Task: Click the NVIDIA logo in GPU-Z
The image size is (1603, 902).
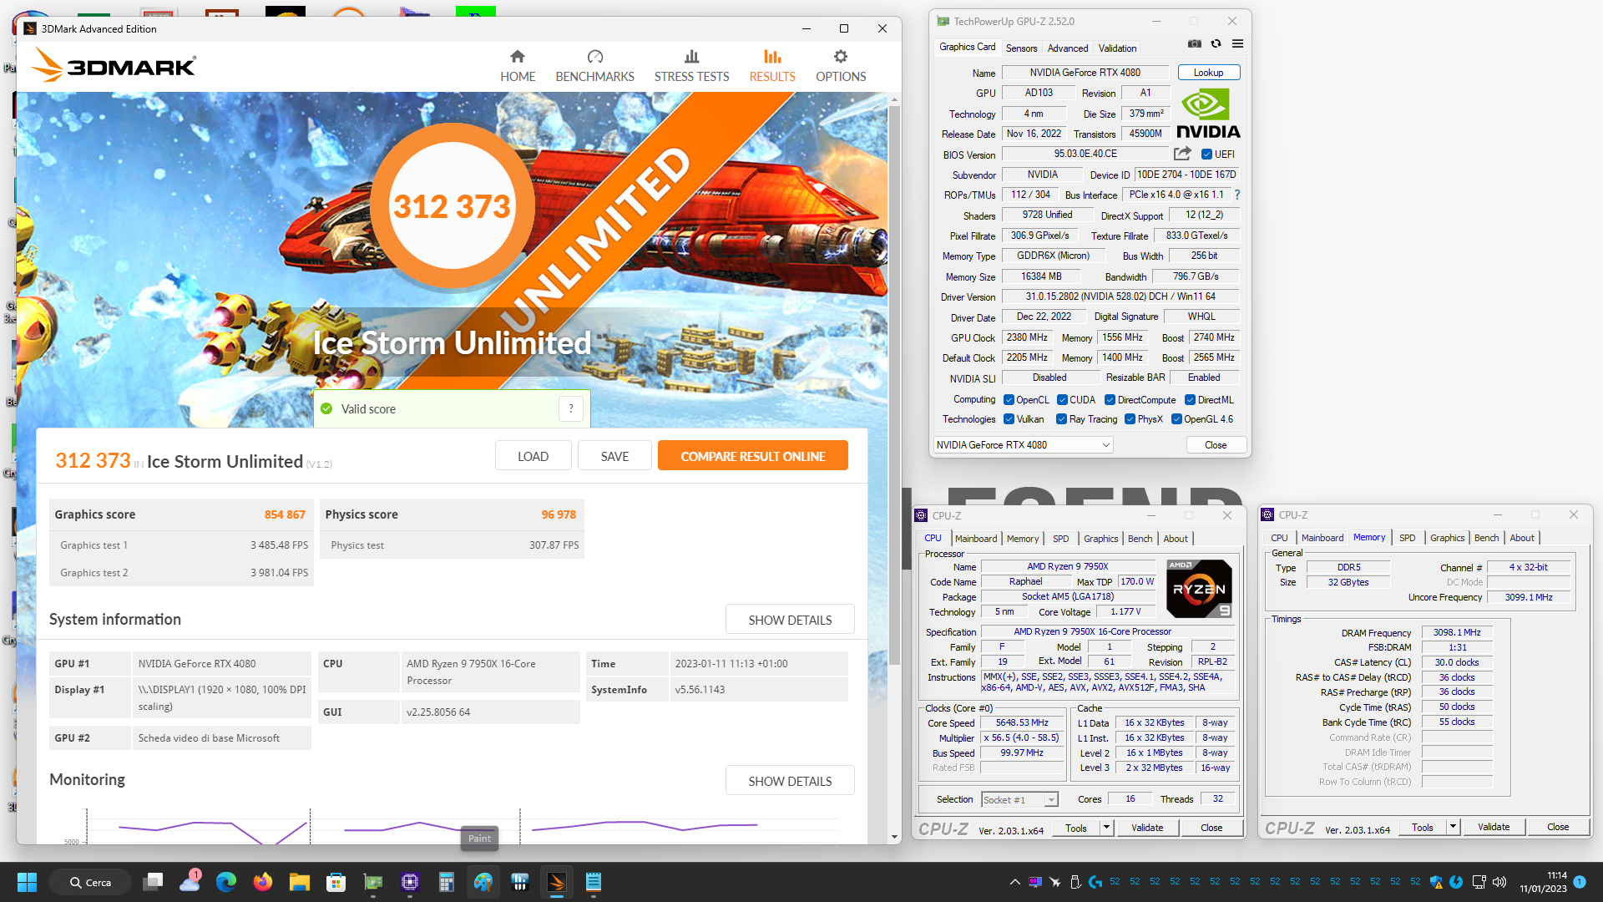Action: click(x=1208, y=114)
